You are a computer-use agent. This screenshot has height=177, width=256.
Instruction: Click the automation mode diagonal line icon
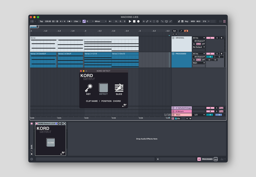click(x=181, y=31)
